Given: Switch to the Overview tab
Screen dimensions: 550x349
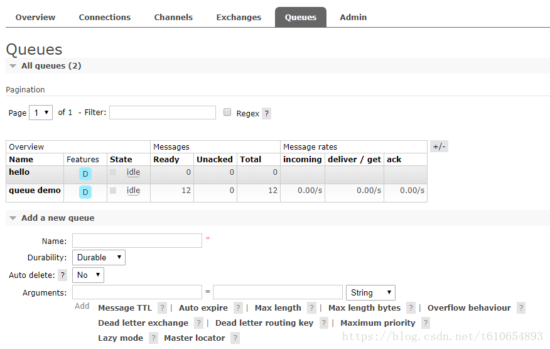Looking at the screenshot, I should [x=35, y=17].
